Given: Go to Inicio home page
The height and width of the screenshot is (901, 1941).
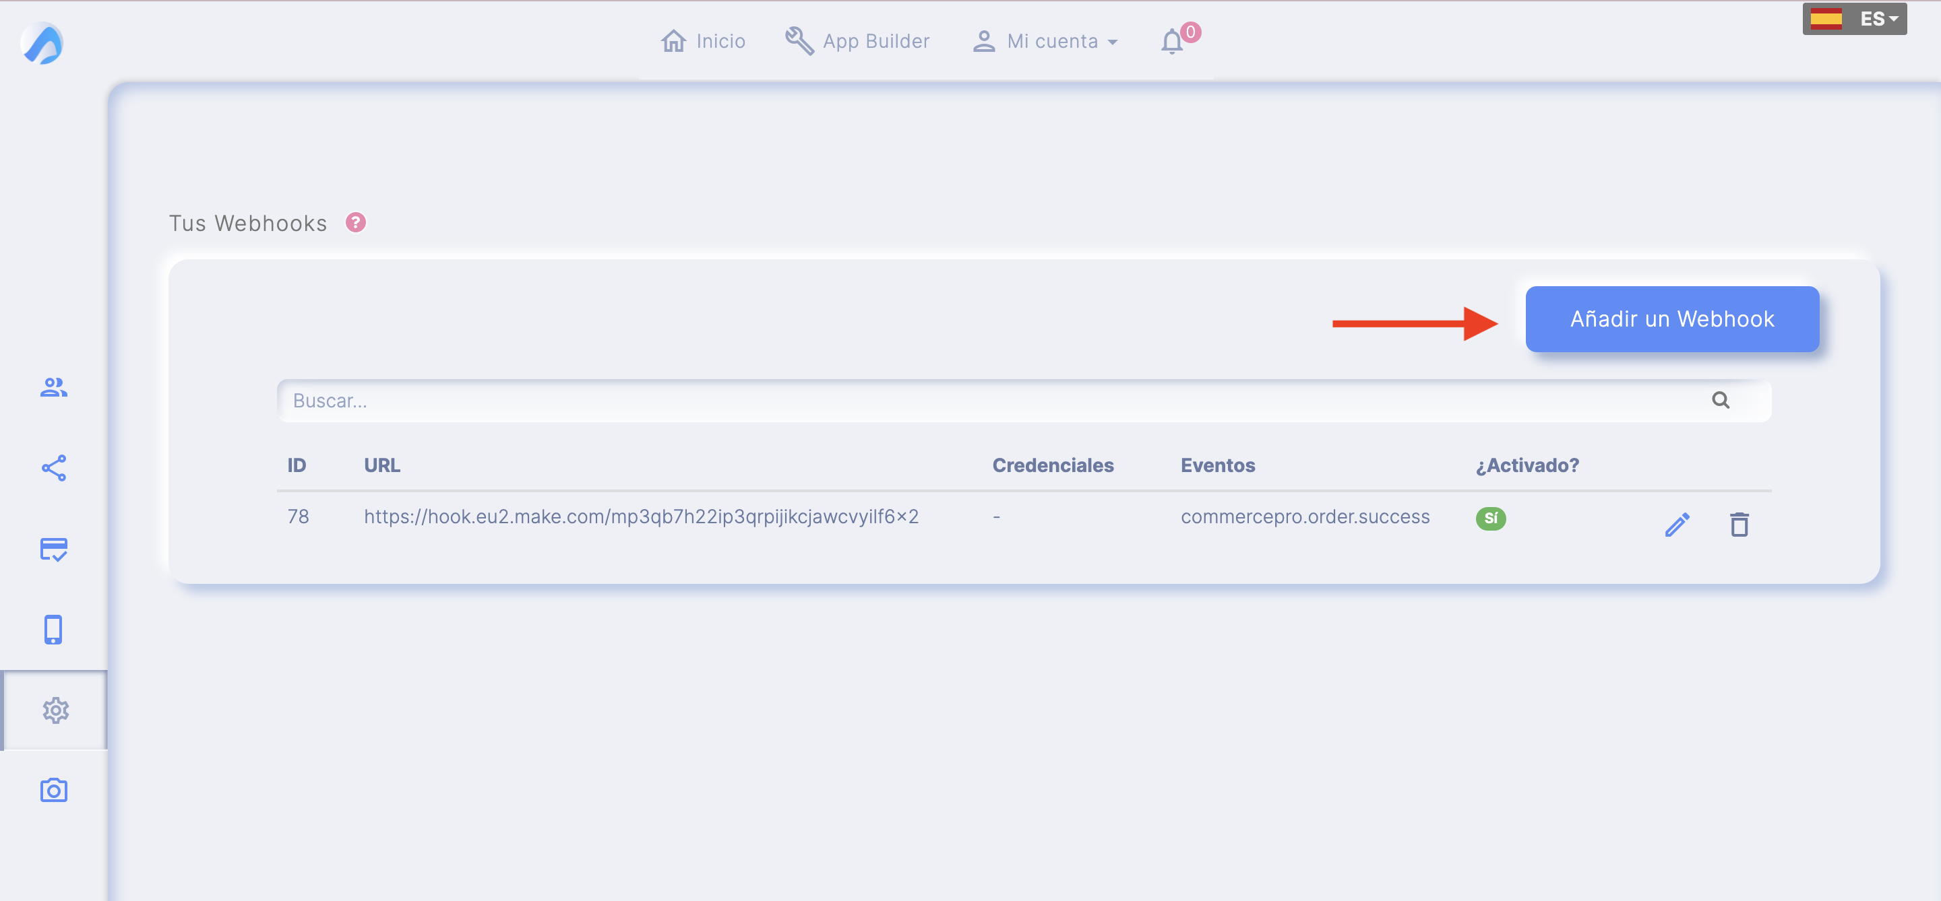Looking at the screenshot, I should tap(702, 41).
